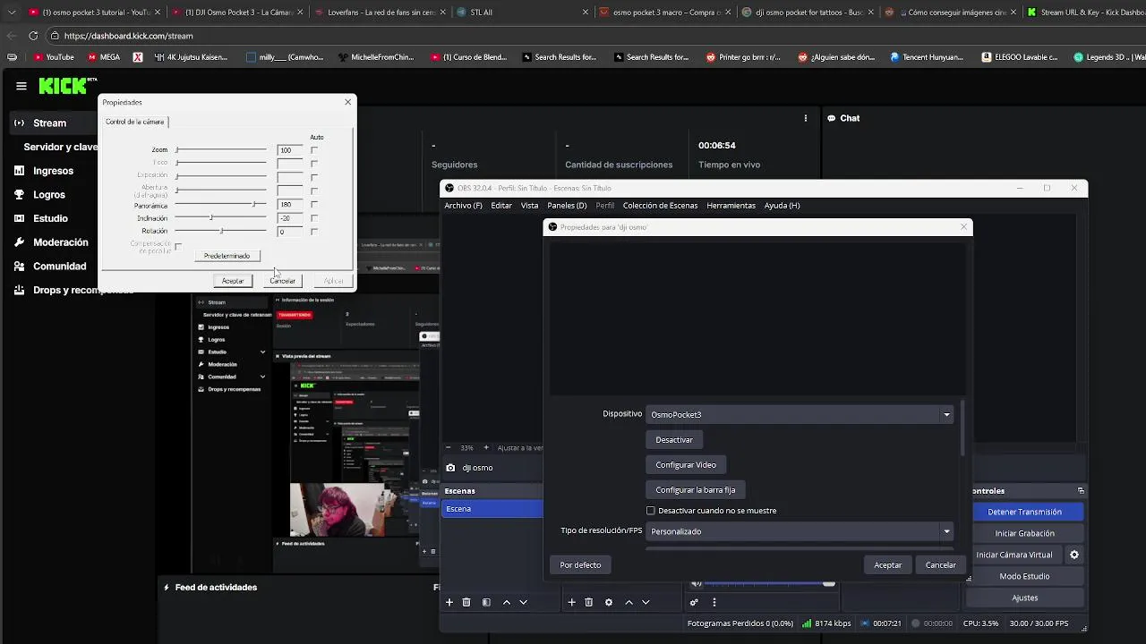
Task: Click the Panorámica value field 180
Action: (289, 205)
